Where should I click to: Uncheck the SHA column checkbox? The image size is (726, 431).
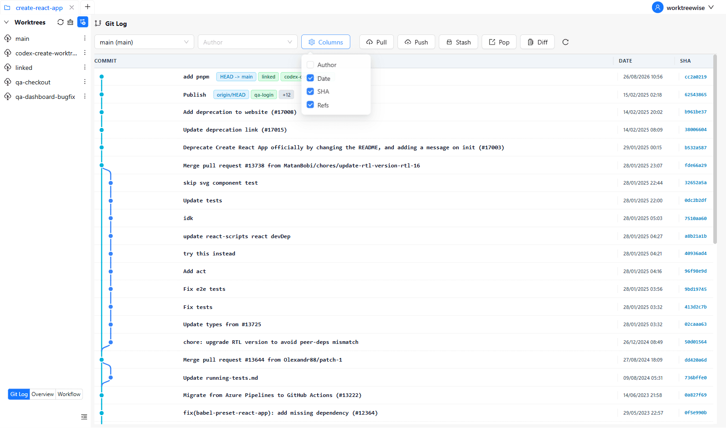click(310, 92)
